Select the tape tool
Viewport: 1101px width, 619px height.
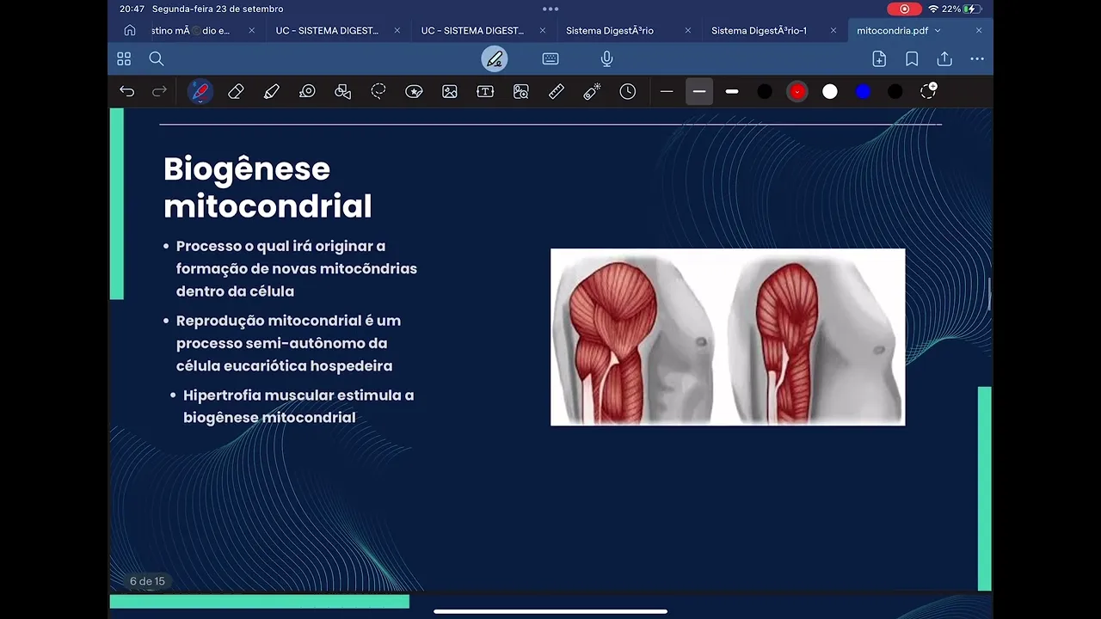coord(307,91)
